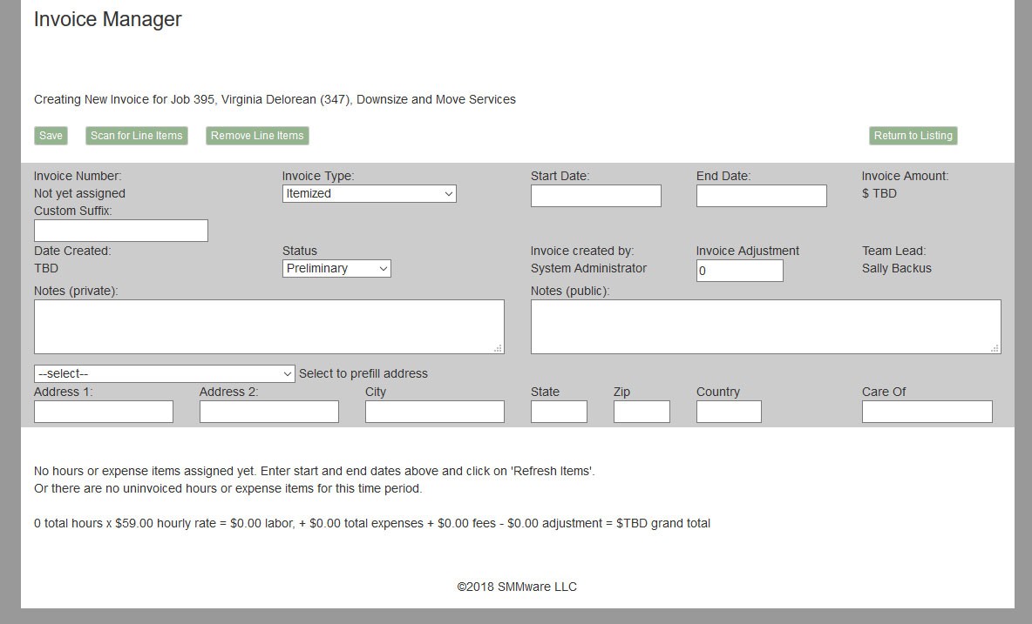This screenshot has width=1032, height=624.
Task: Click the 'Sally Backus' team lead name
Action: click(x=896, y=269)
